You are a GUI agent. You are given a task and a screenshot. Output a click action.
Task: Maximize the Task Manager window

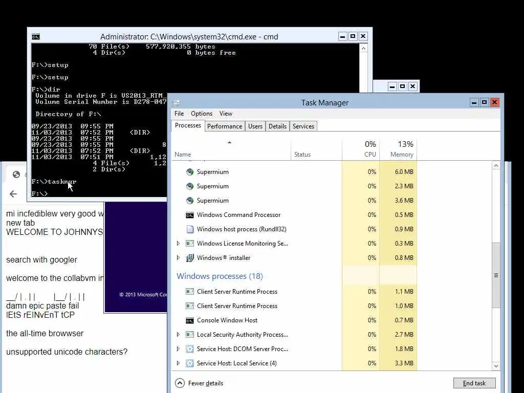tap(484, 102)
